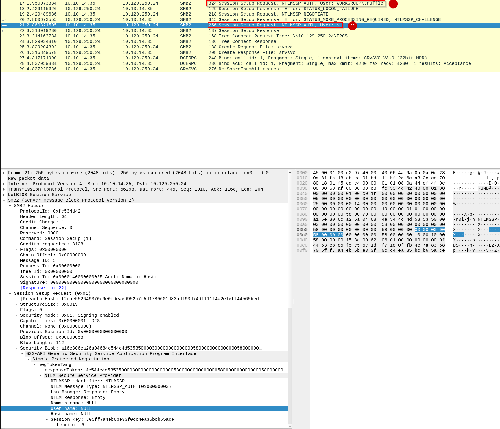Screen dimensions: 500x429
Task: Collapse the Session Setup Request node
Action: 10,293
